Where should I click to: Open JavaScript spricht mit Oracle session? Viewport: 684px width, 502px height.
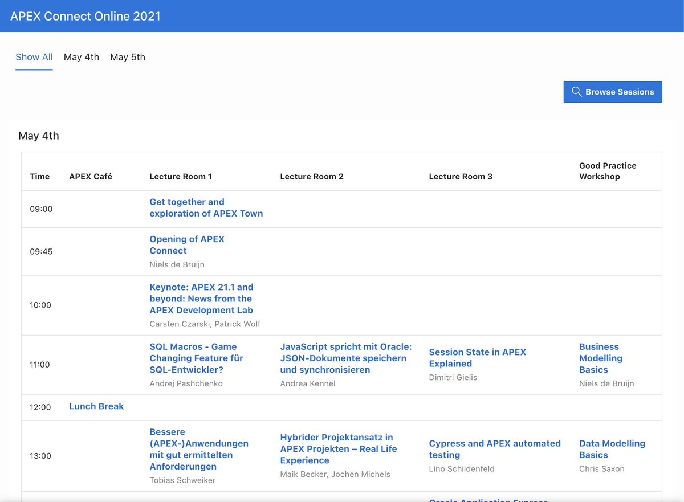pos(346,358)
